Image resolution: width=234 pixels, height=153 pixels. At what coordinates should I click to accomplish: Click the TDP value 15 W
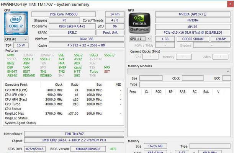[21, 45]
